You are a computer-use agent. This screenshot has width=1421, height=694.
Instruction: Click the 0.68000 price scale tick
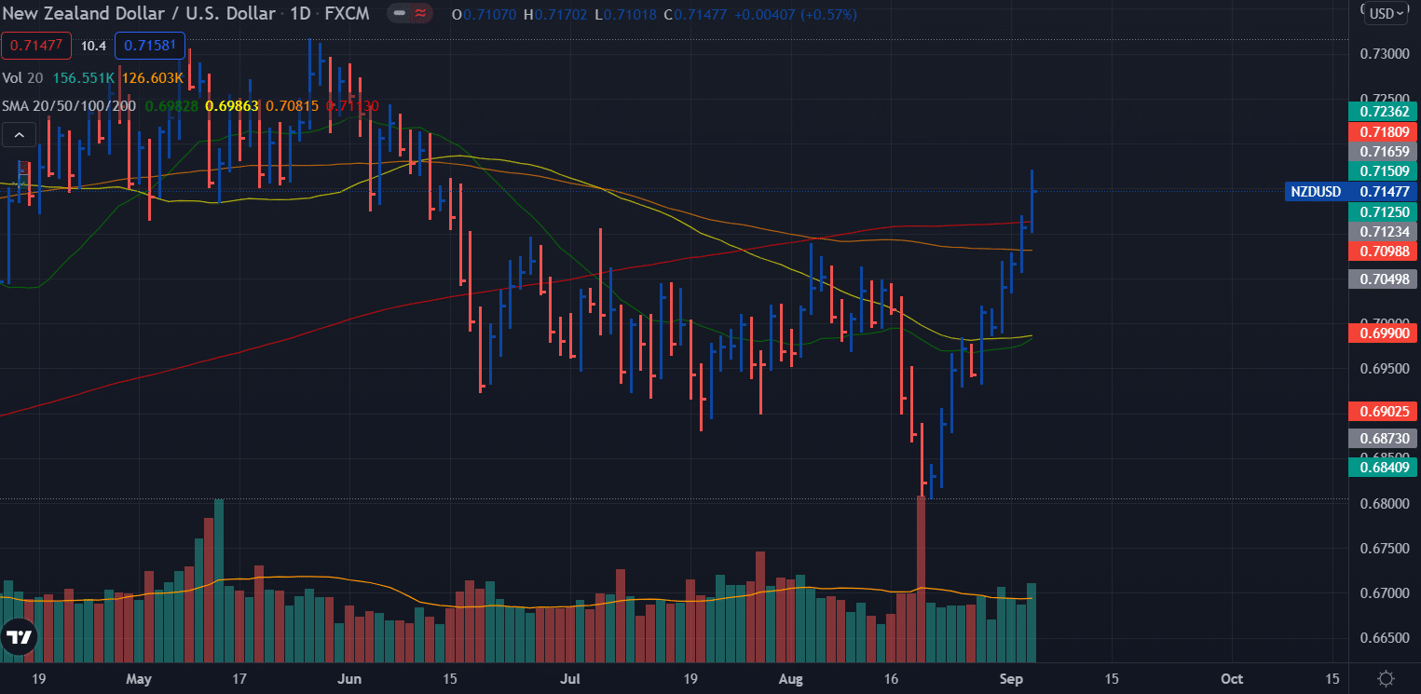pos(1384,503)
